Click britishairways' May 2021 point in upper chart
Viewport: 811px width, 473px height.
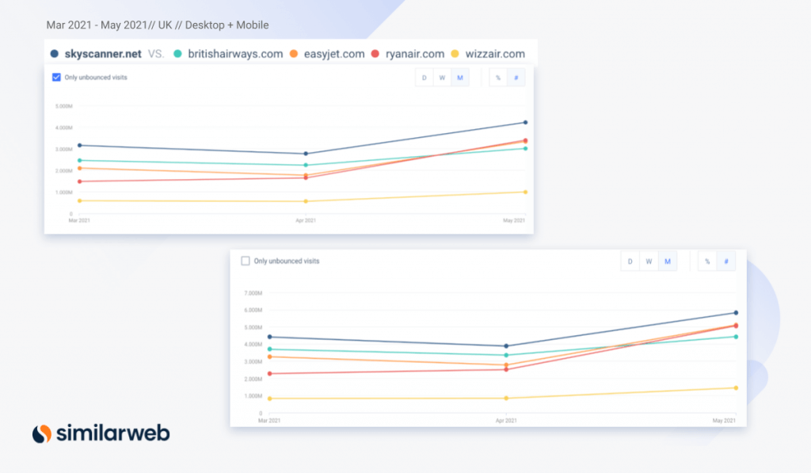point(526,148)
